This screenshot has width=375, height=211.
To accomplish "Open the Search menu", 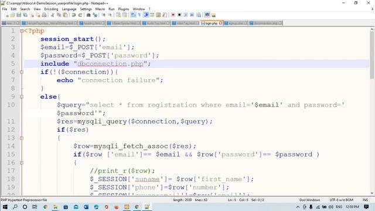I will click(25, 9).
